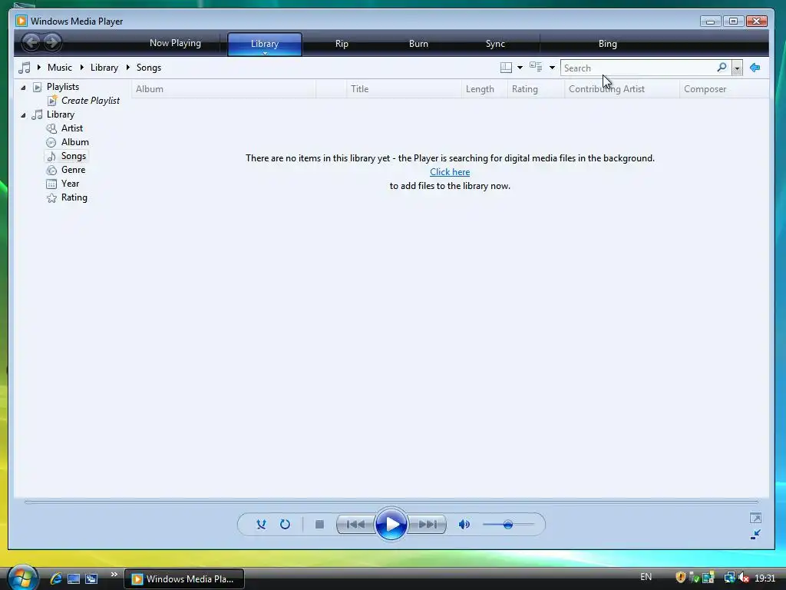The width and height of the screenshot is (786, 590).
Task: Collapse the Library tree node
Action: (23, 115)
